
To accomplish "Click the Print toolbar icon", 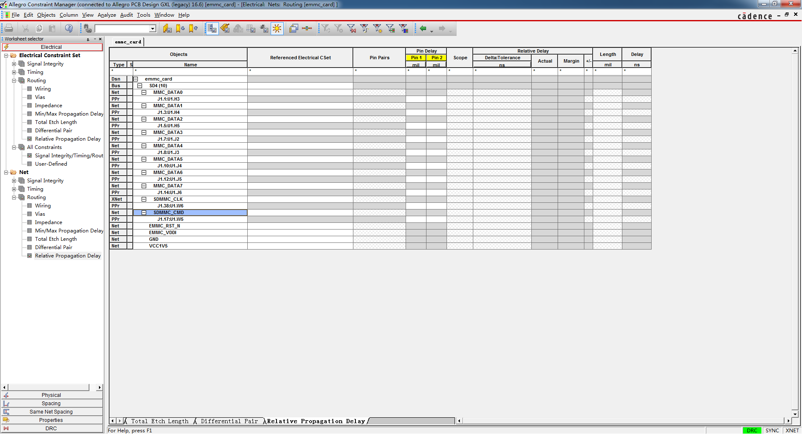I will click(9, 28).
